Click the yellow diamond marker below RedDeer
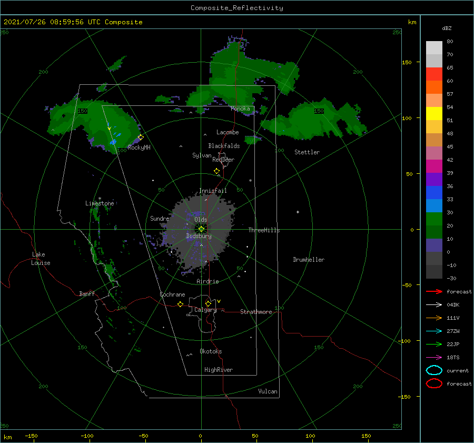 coord(216,171)
